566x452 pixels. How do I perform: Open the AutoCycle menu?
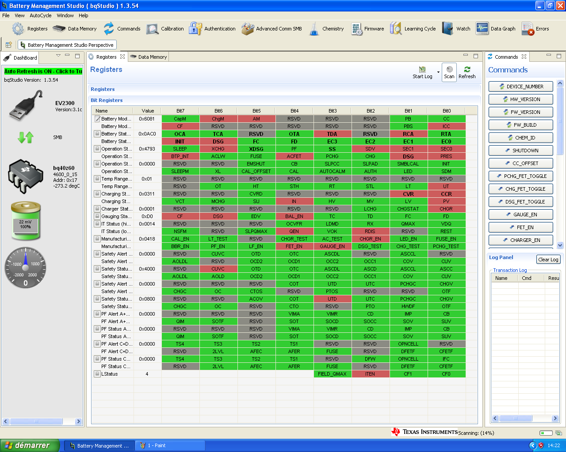pyautogui.click(x=40, y=15)
